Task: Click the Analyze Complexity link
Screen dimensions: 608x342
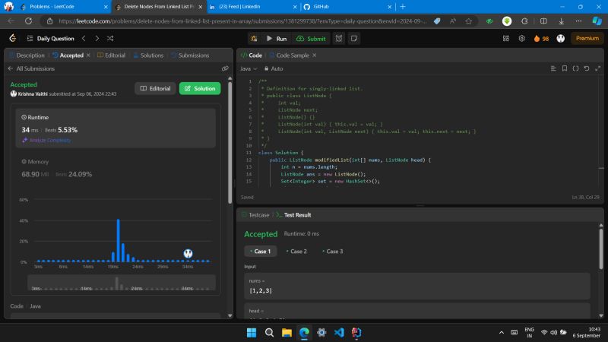Action: 49,140
